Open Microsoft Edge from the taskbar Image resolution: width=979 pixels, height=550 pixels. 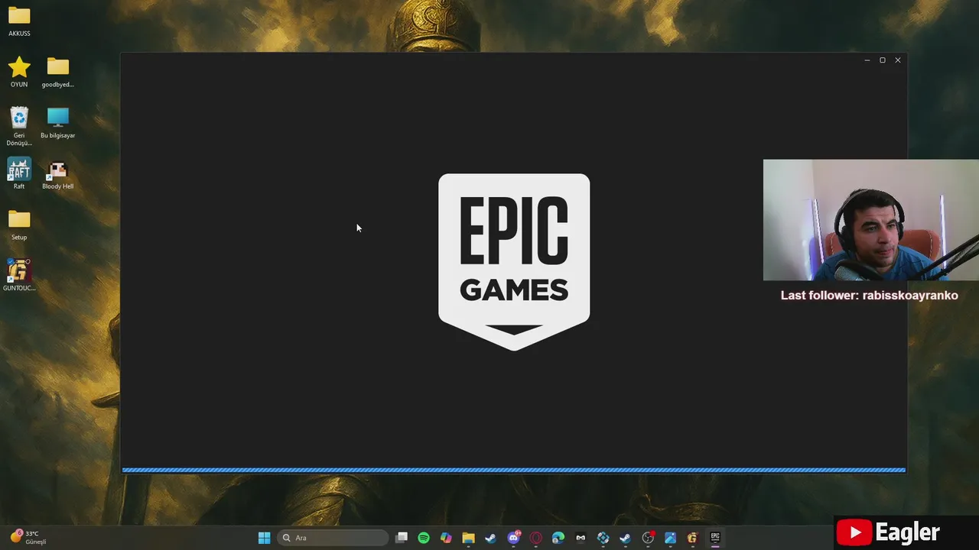pos(558,538)
